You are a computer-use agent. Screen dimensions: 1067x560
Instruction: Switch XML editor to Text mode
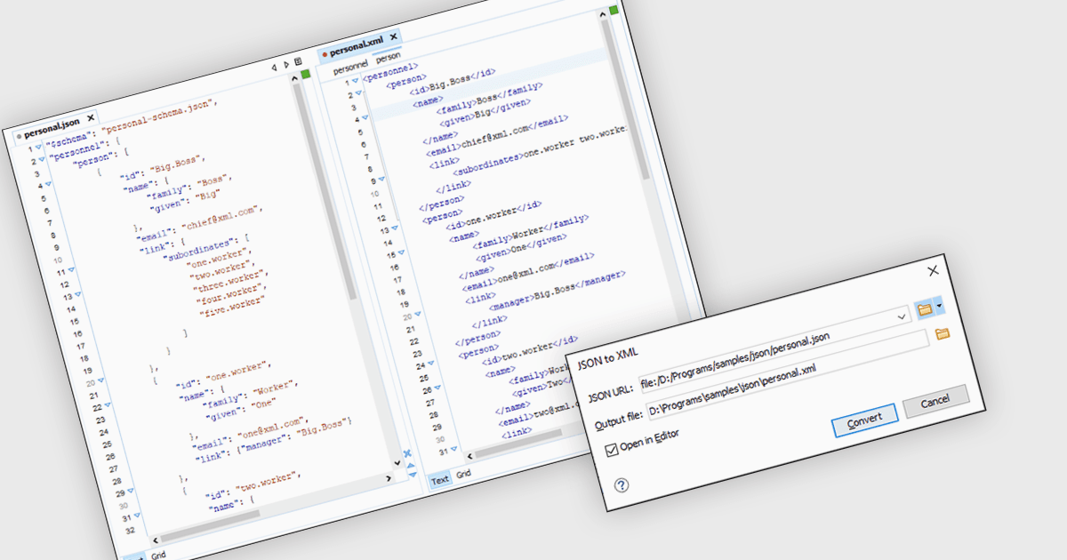(x=439, y=479)
